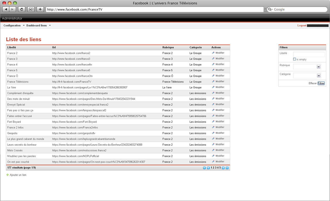Click the Libellé filter text field
Screen dimensions: 330x201
[x=309, y=54]
